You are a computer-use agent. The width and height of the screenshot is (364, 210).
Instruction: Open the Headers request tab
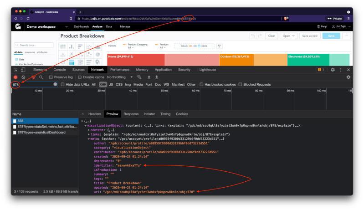95,114
